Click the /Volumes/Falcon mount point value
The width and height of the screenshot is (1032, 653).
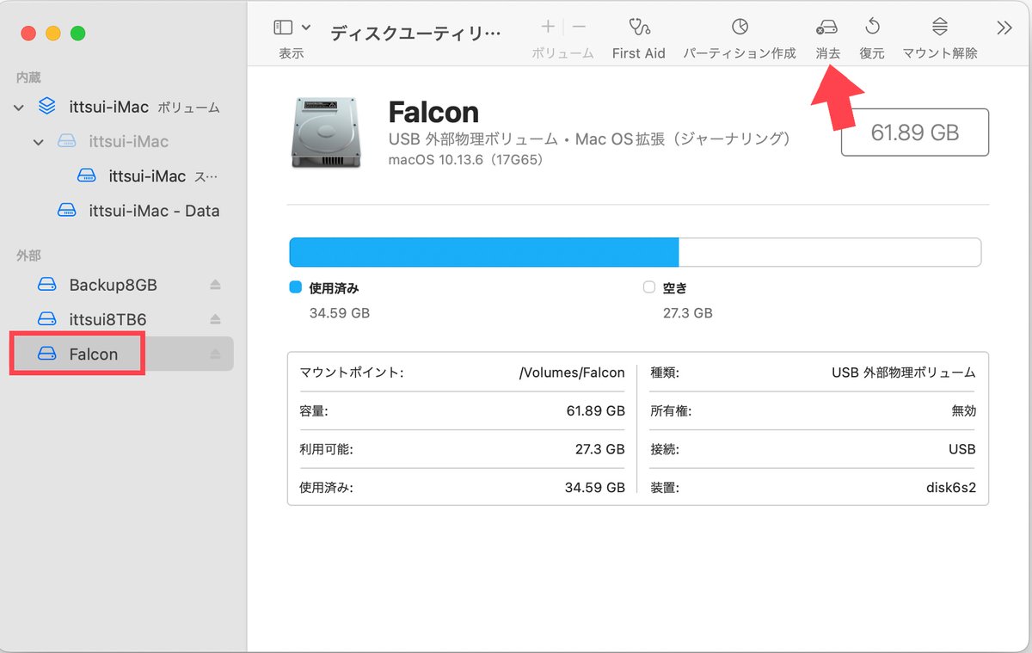pyautogui.click(x=572, y=373)
